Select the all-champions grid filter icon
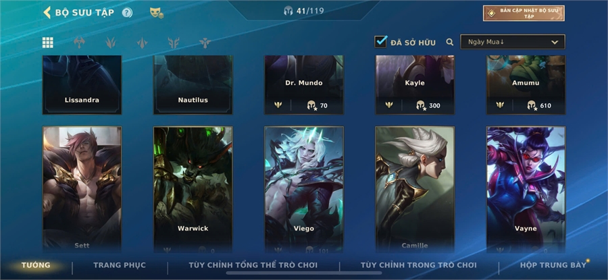 click(48, 43)
